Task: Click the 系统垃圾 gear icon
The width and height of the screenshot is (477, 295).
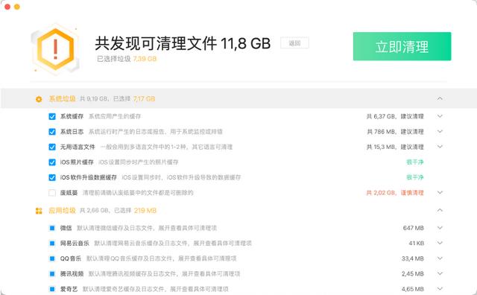Action: point(39,99)
